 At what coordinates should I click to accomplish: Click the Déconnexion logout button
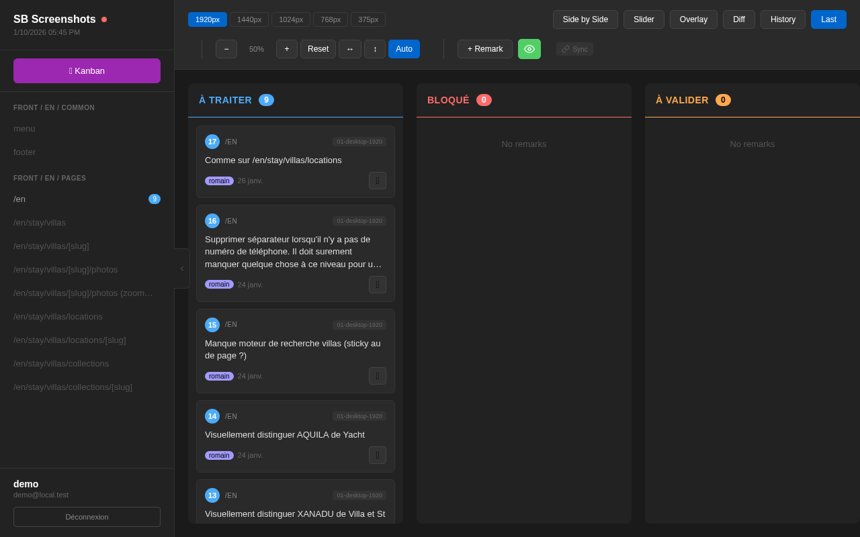(x=87, y=517)
